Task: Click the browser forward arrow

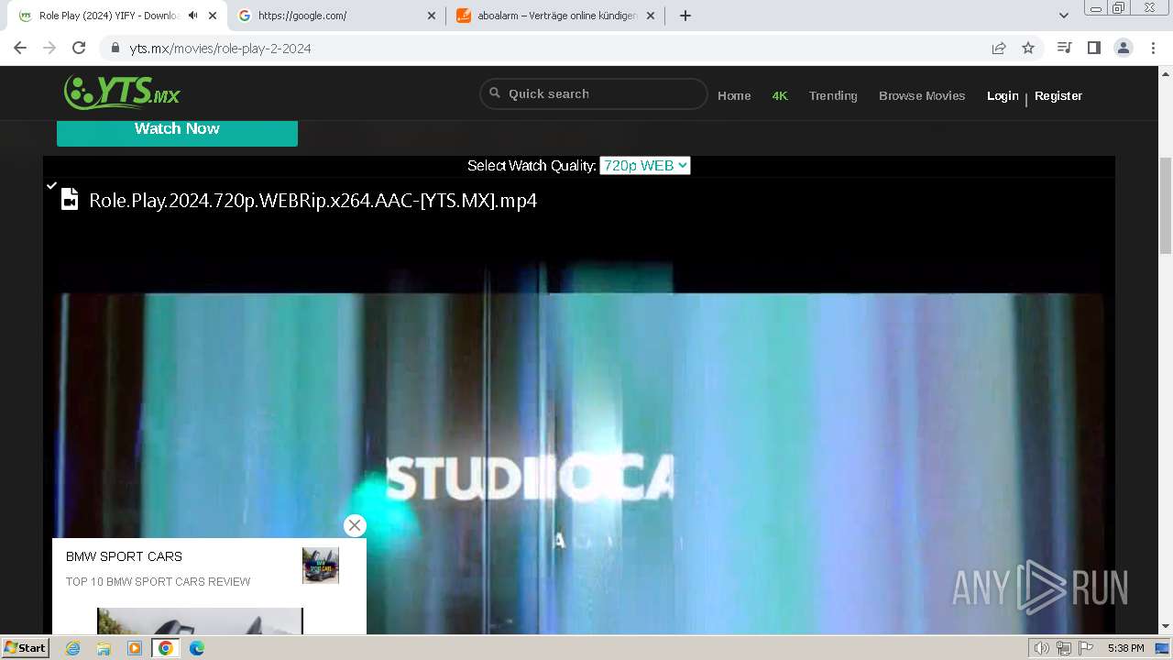Action: pos(49,48)
